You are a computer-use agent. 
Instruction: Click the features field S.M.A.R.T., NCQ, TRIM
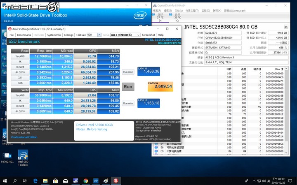coord(246,62)
